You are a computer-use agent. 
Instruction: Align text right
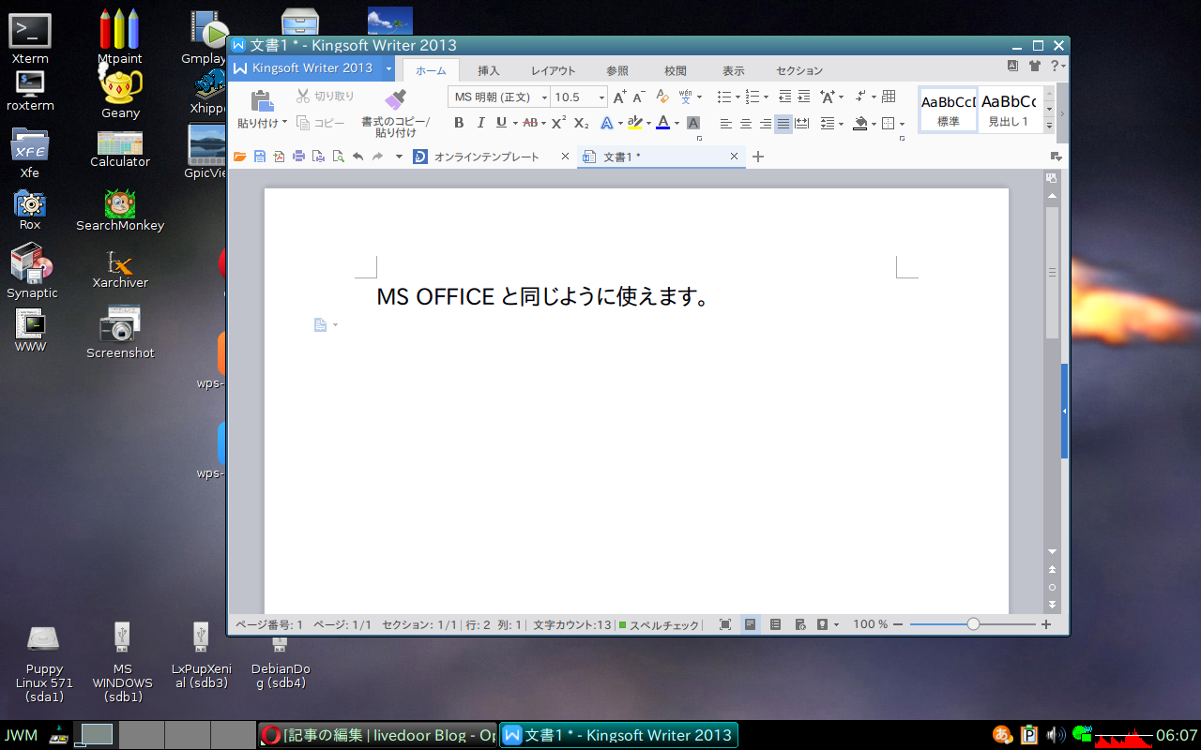[x=765, y=124]
